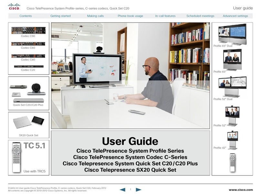Select the Codec C20 device image

[29, 67]
